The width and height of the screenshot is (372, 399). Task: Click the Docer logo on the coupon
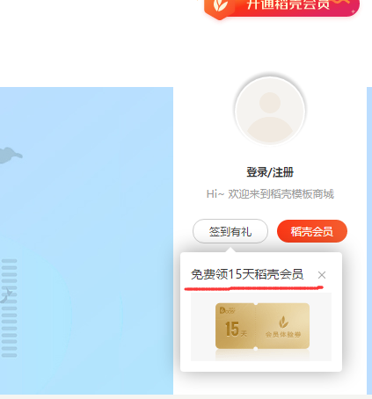(x=228, y=310)
